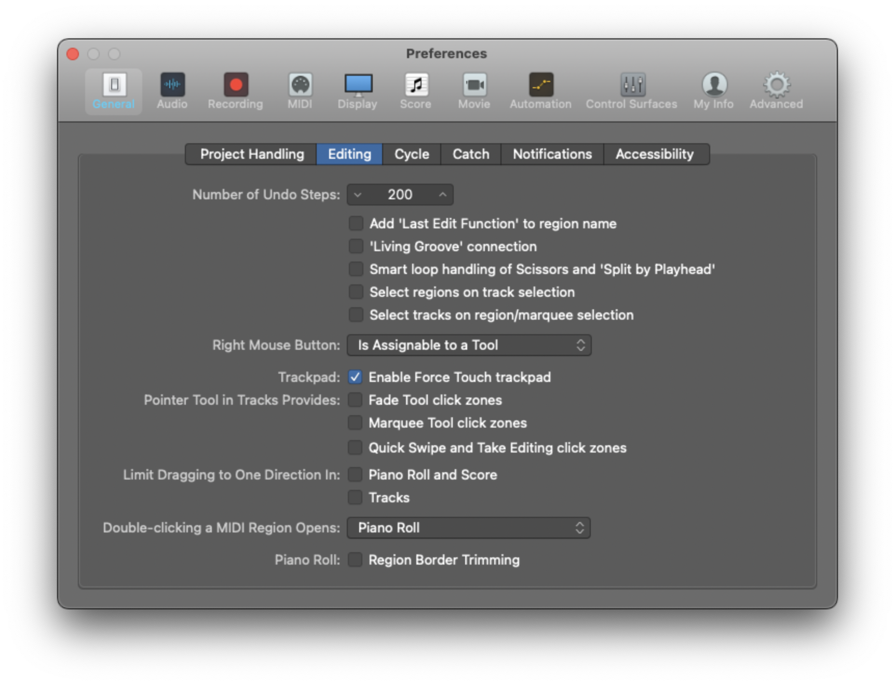
Task: Open the MIDI preferences pane
Action: [x=300, y=91]
